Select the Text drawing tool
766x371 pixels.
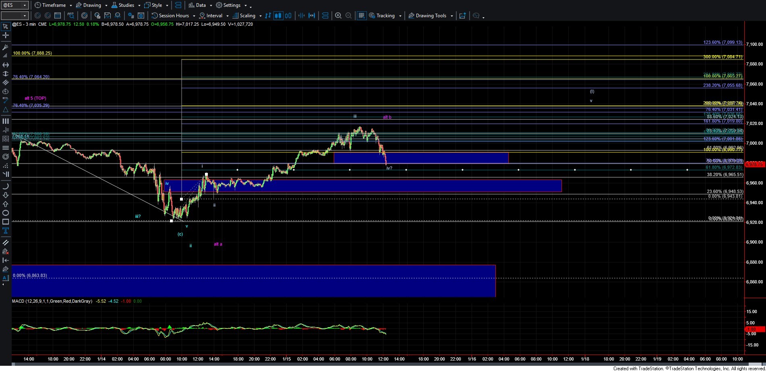(5, 231)
